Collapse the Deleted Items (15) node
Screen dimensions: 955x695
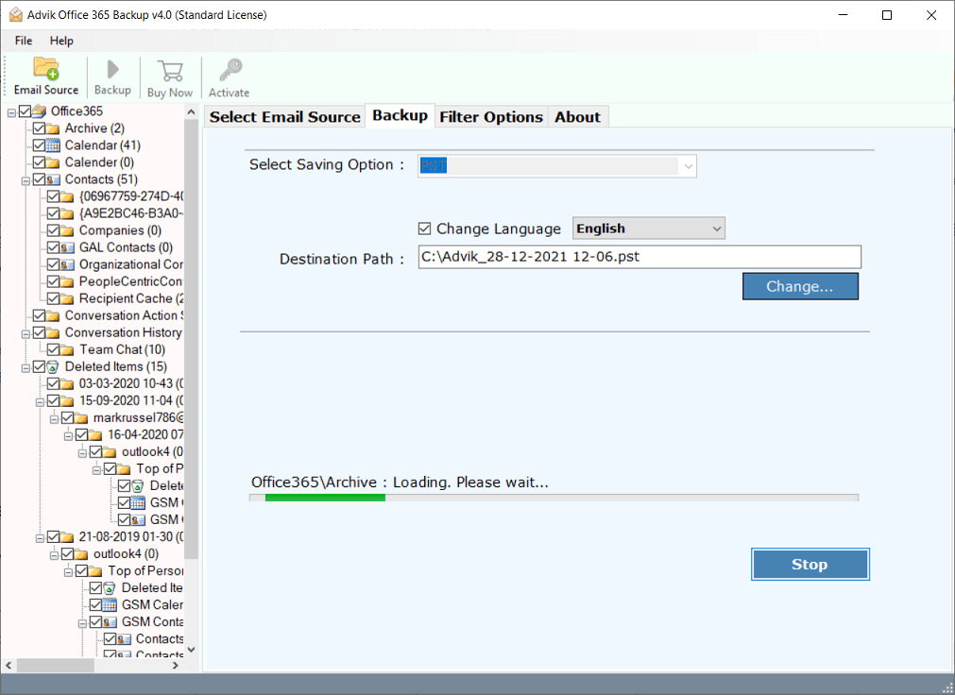[x=26, y=368]
